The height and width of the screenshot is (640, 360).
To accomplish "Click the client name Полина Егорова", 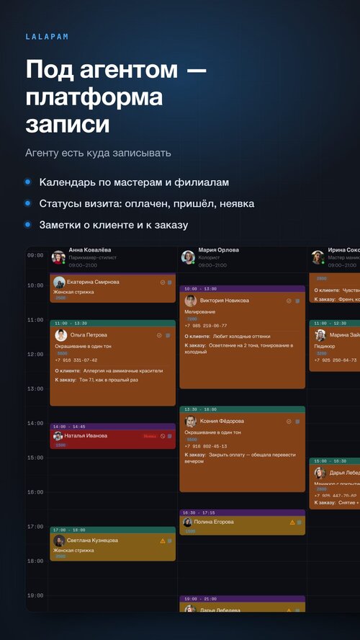I will pyautogui.click(x=214, y=522).
